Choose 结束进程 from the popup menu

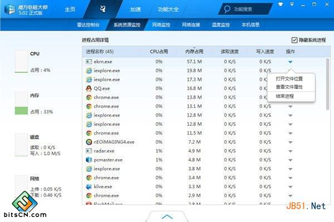[x=285, y=96]
